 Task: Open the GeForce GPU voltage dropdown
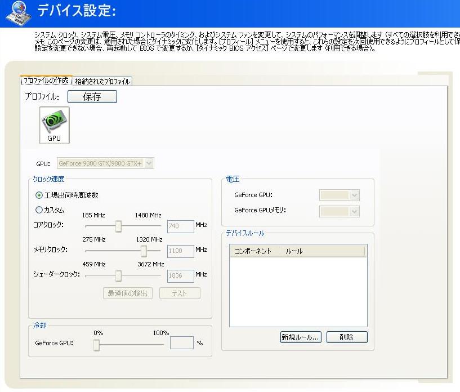(x=340, y=195)
